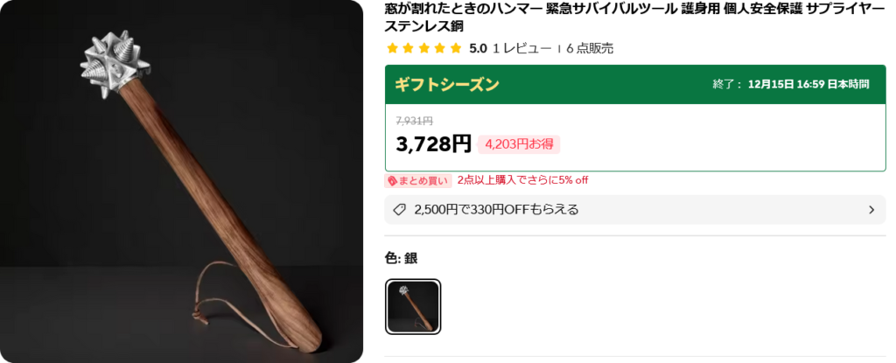Click the 6 点販売 sold count
896x363 pixels.
[x=590, y=49]
